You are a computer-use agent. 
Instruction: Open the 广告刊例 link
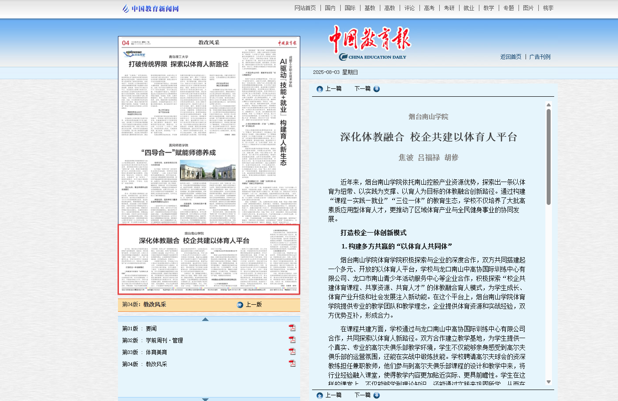tap(540, 57)
